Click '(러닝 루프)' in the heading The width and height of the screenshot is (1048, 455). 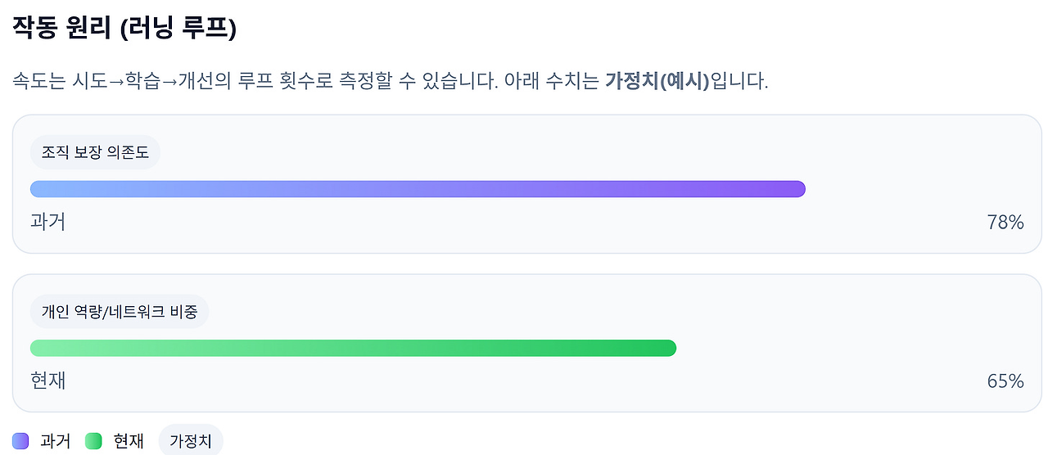[x=178, y=29]
